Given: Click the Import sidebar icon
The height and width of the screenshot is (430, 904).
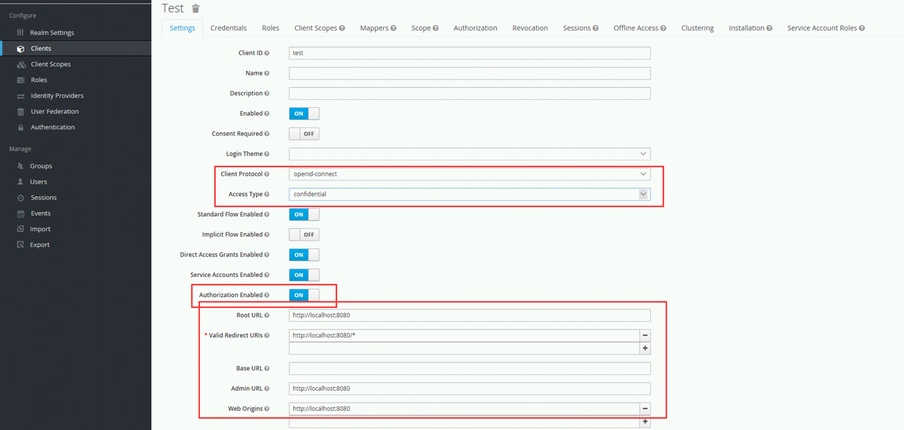Looking at the screenshot, I should coord(20,229).
